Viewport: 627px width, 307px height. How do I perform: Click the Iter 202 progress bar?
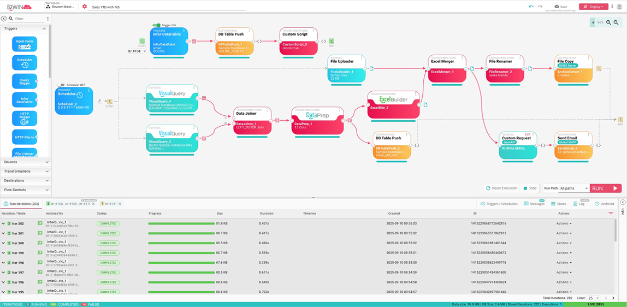tap(181, 223)
